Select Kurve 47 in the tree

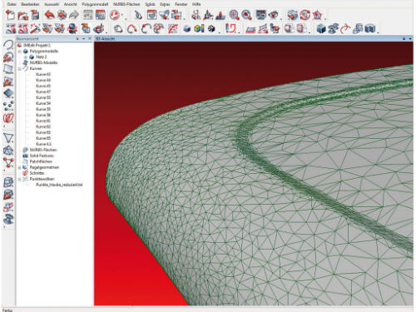(x=43, y=92)
